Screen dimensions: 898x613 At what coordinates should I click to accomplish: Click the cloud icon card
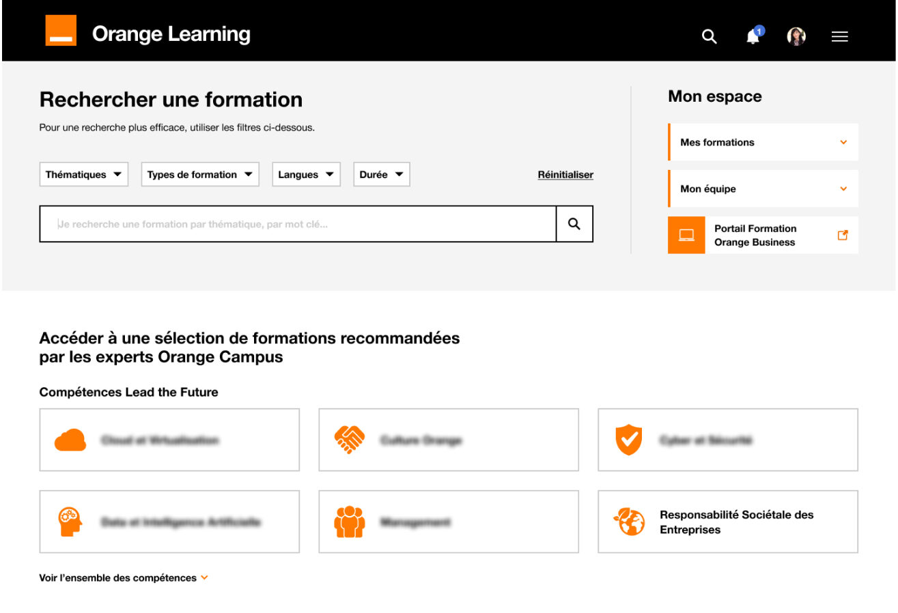(x=169, y=440)
